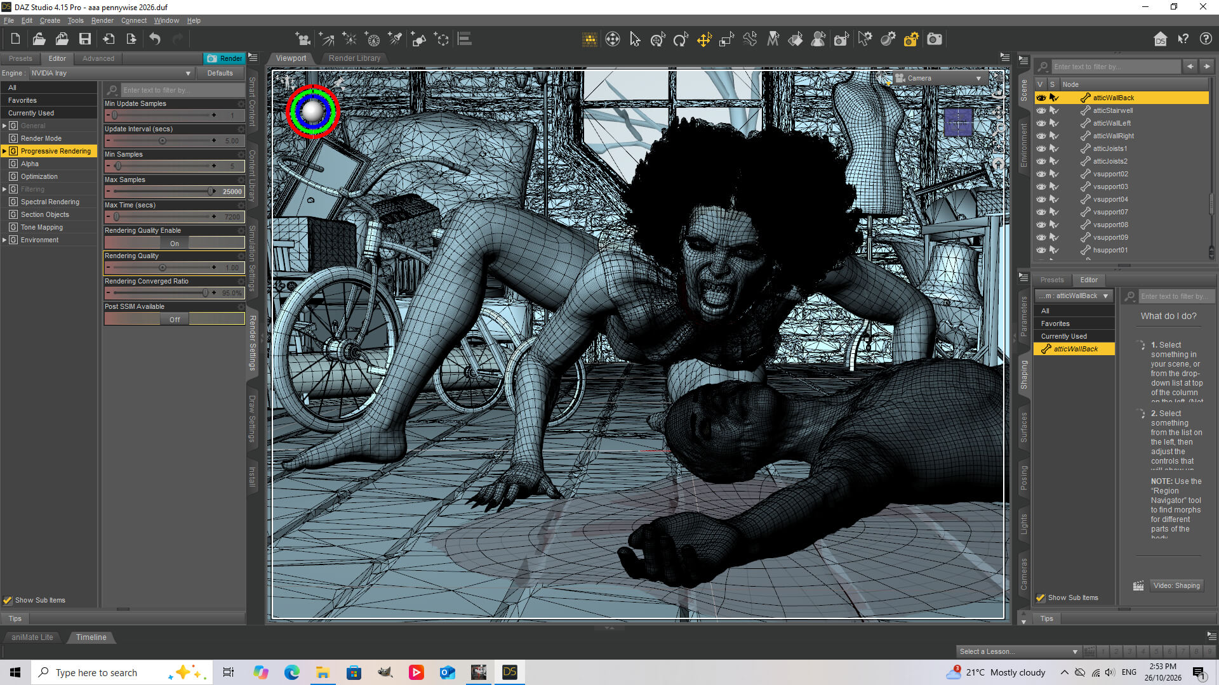Click the Render button
This screenshot has height=685, width=1219.
pyautogui.click(x=225, y=58)
